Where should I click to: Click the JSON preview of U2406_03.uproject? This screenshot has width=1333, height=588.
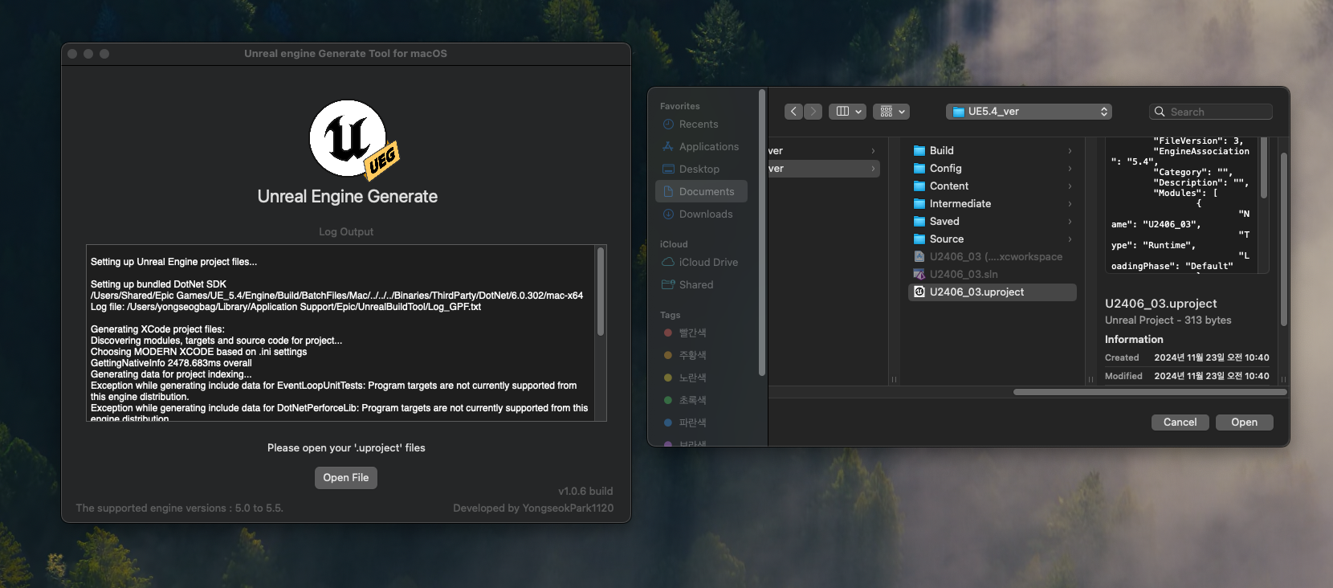pos(1183,205)
